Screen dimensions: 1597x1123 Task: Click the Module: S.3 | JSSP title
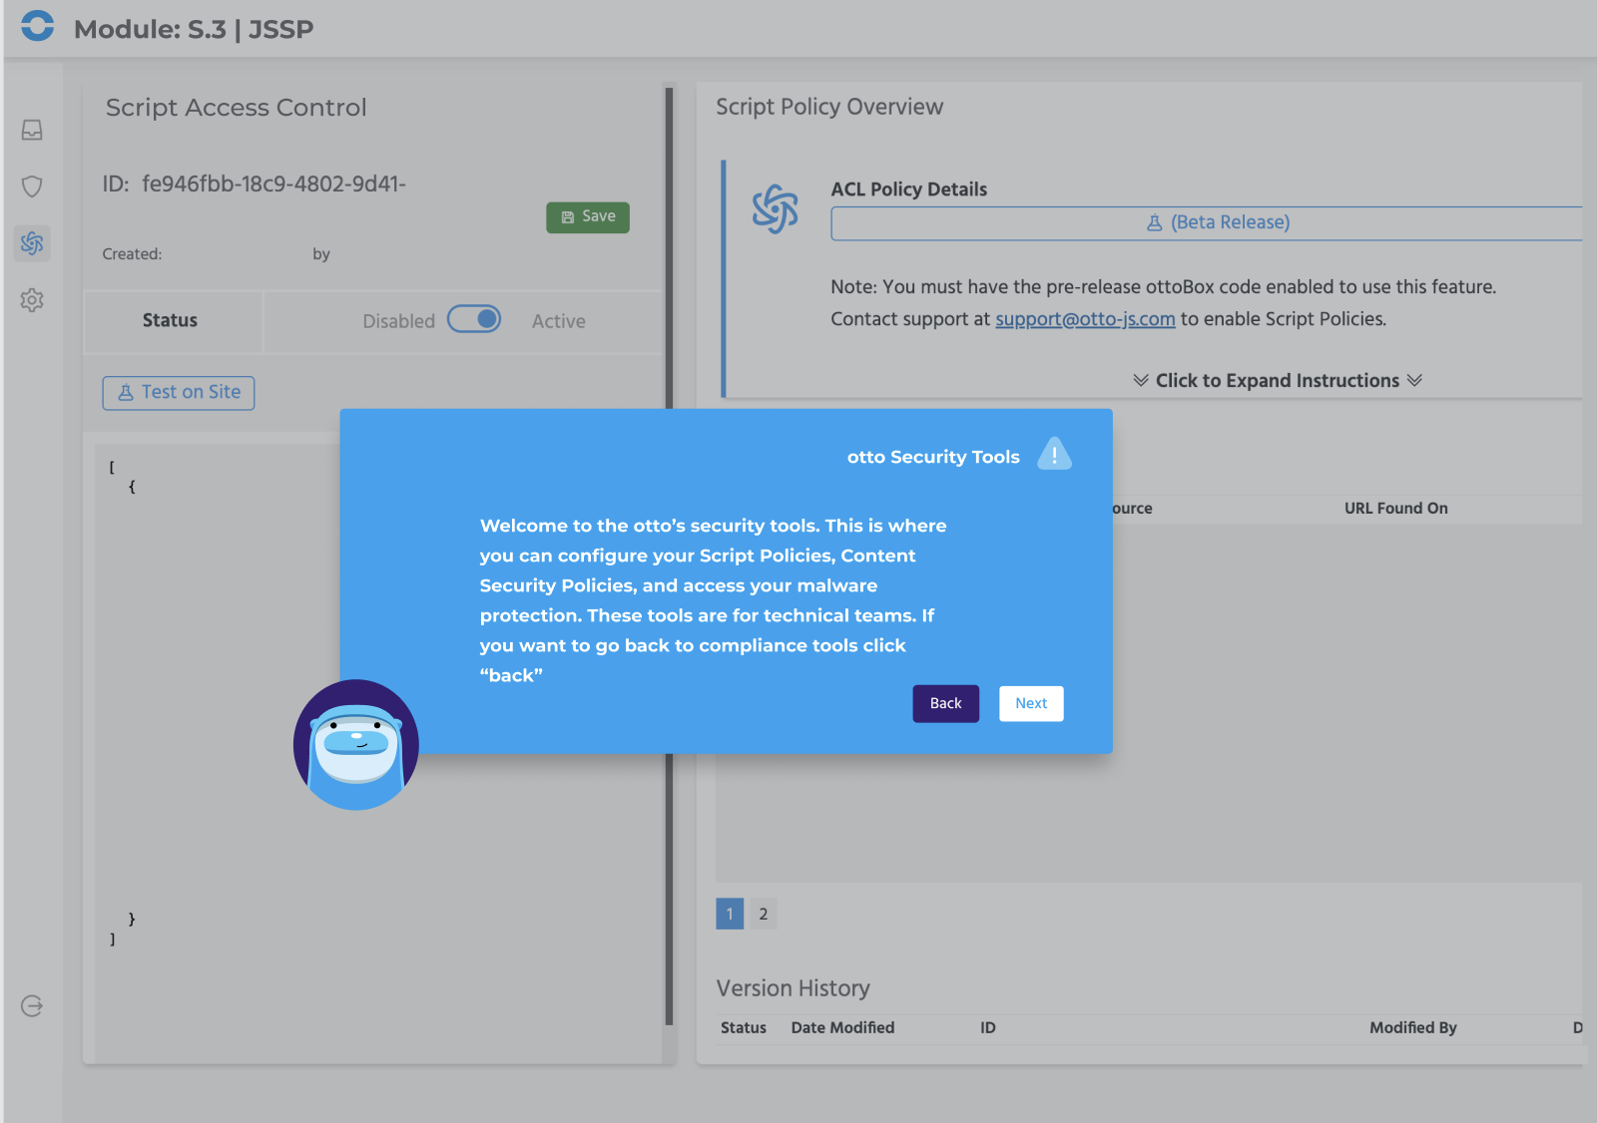click(x=194, y=29)
